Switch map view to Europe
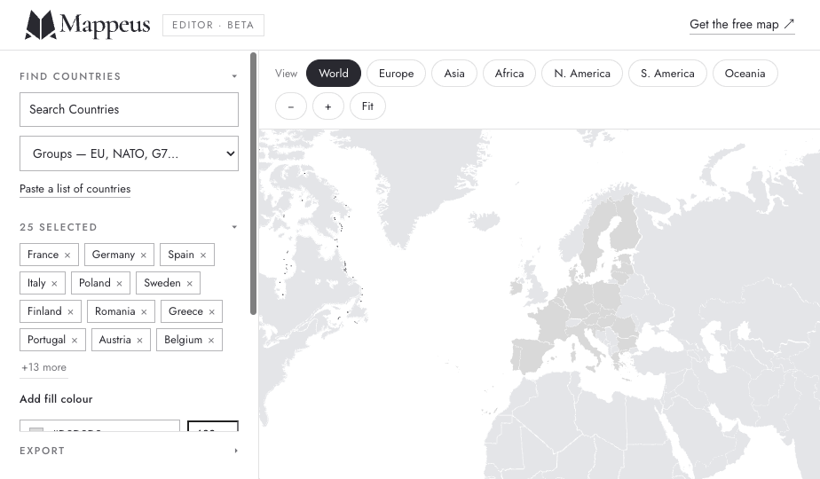 (x=397, y=74)
